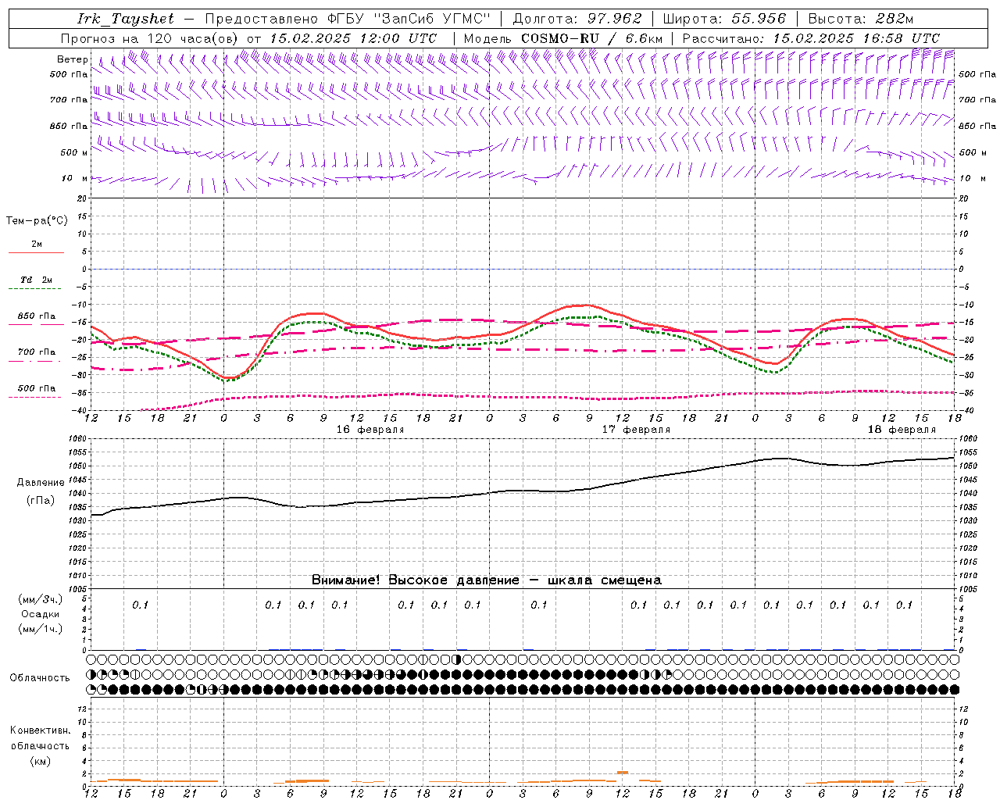This screenshot has width=1000, height=800.
Task: Click the station name Irk_Tayshet
Action: pyautogui.click(x=126, y=19)
